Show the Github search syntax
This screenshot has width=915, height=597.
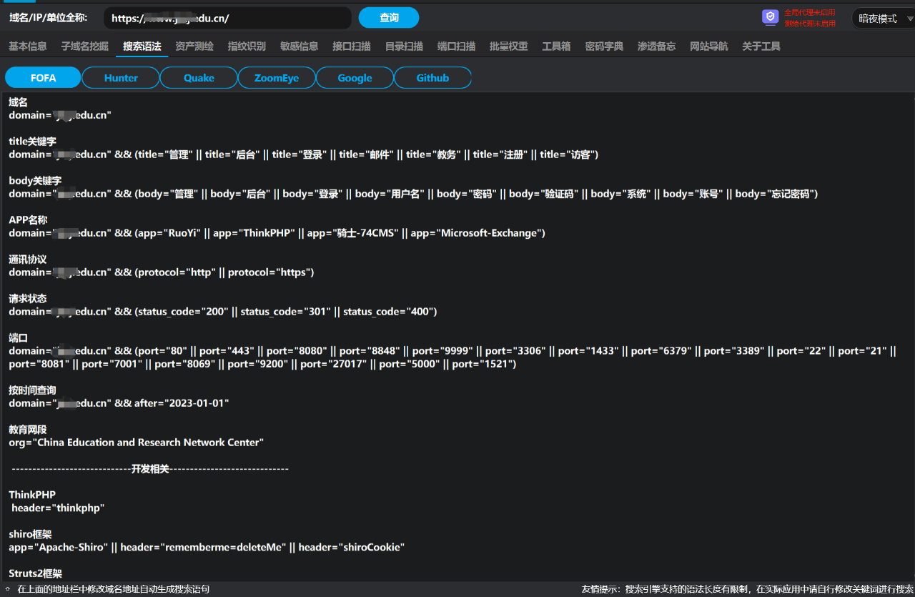coord(432,78)
